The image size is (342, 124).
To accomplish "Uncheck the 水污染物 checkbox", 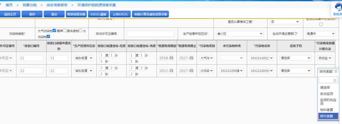I will [49, 36].
